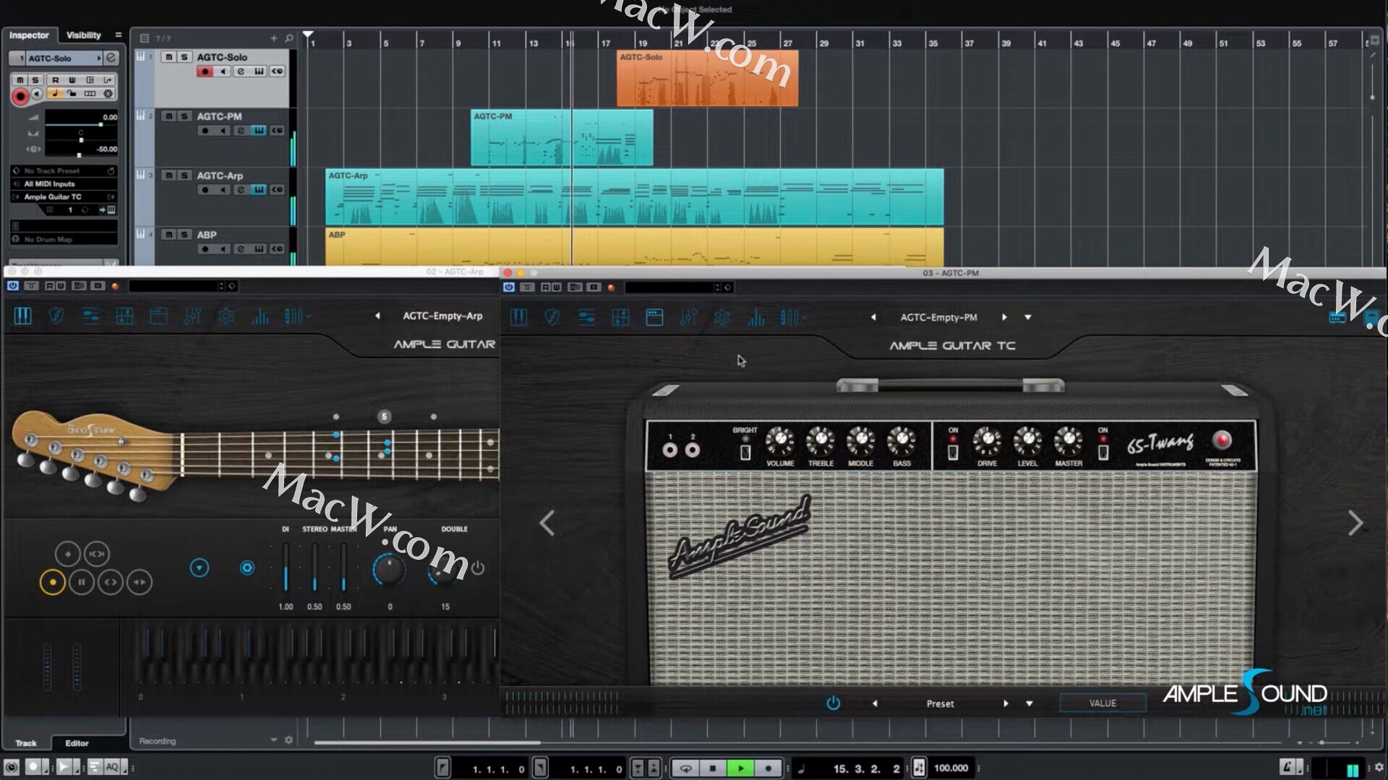The height and width of the screenshot is (780, 1388).
Task: Select next preset arrow beside AGTC-Empty-PM
Action: (x=1004, y=318)
